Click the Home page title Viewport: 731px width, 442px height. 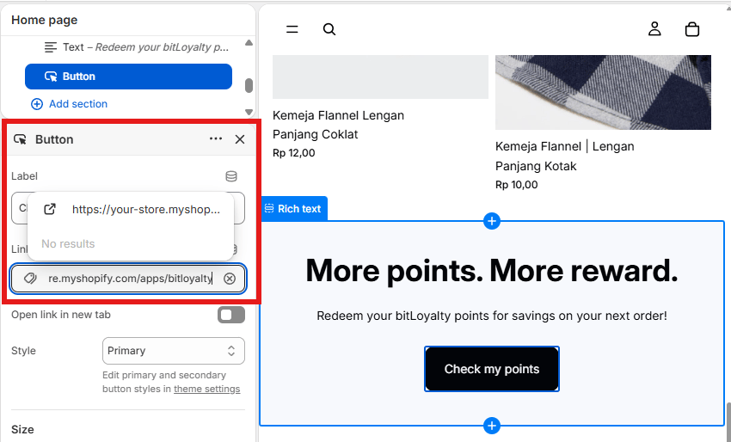[44, 20]
